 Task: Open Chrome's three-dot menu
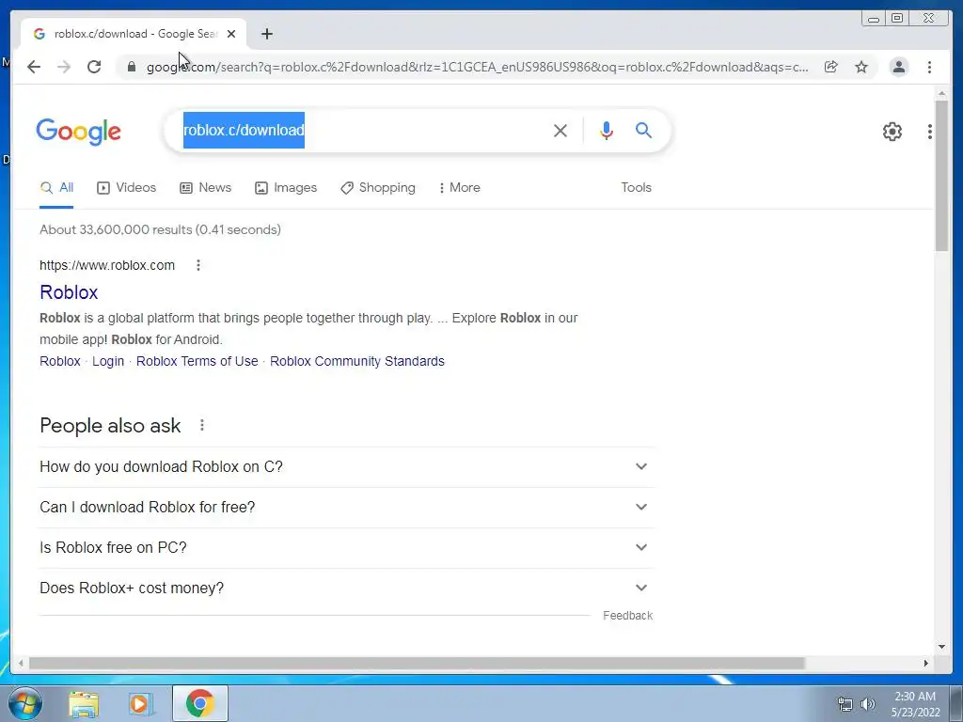tap(929, 67)
